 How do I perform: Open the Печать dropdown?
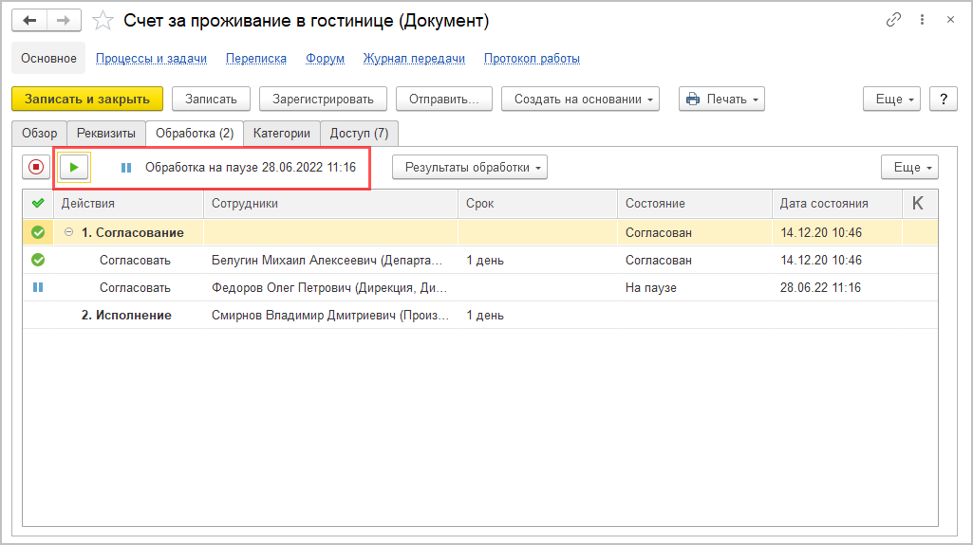721,99
